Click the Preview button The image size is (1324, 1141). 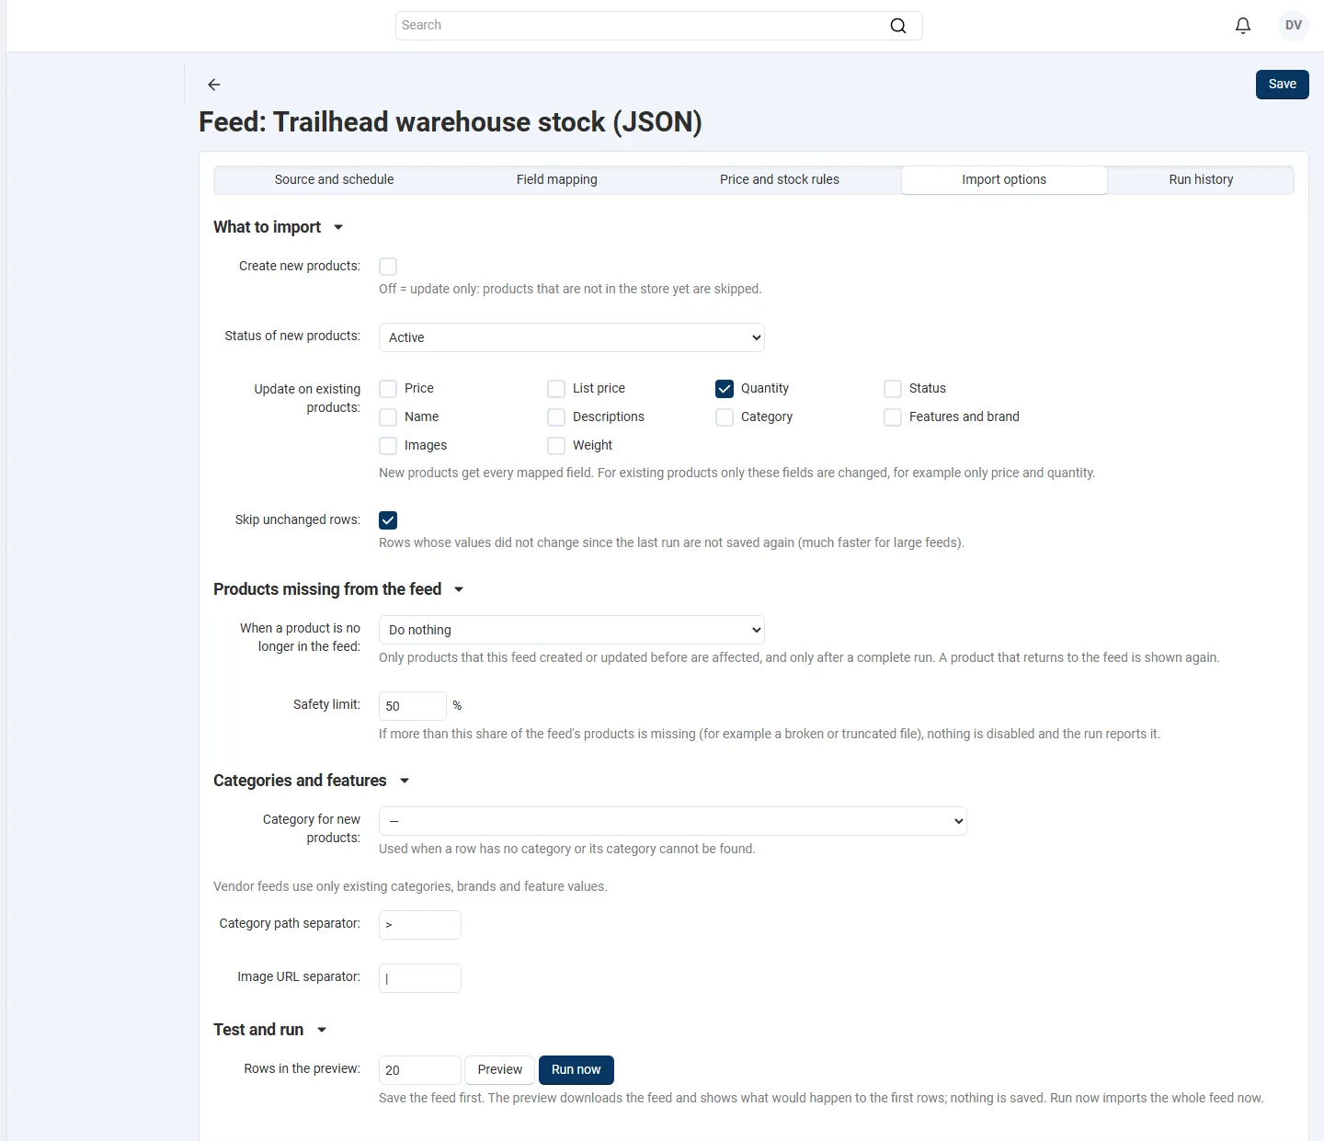coord(500,1070)
